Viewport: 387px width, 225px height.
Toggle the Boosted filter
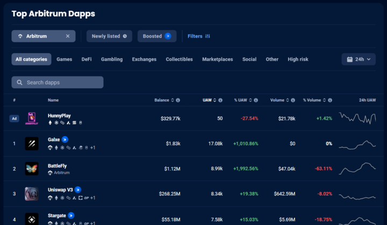click(157, 36)
